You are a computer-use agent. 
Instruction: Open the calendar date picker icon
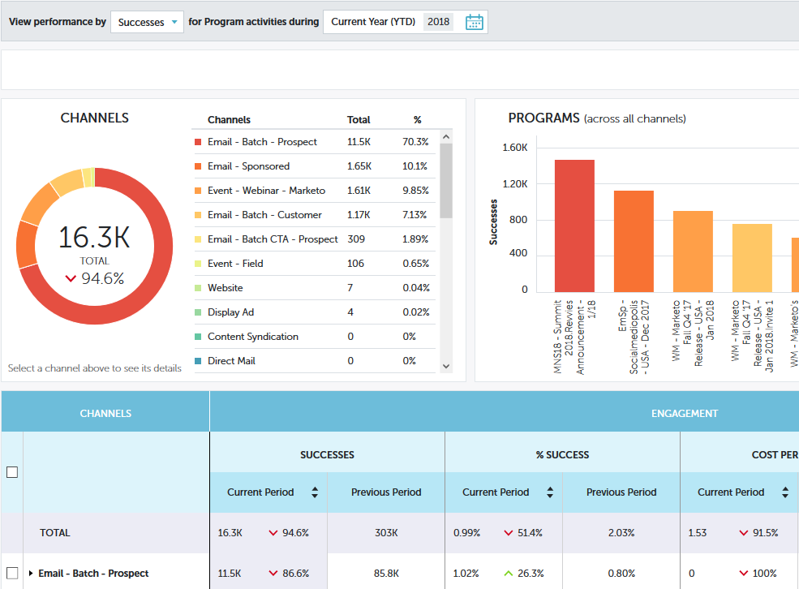coord(475,23)
